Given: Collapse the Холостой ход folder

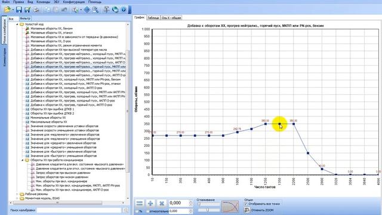Looking at the screenshot, I should pos(17,24).
